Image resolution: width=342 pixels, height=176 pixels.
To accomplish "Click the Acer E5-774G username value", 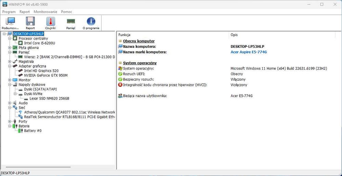I will tap(241, 96).
